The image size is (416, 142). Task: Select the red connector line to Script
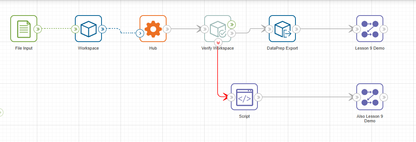(218, 72)
